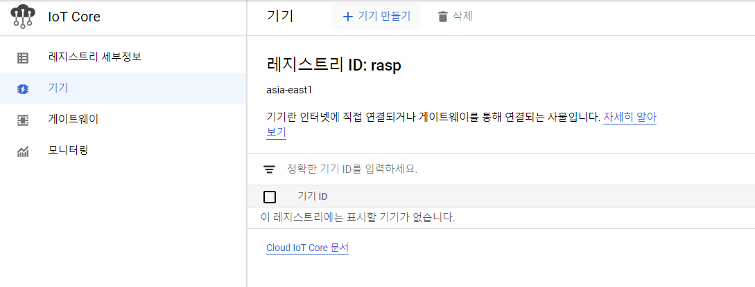The height and width of the screenshot is (287, 755).
Task: Click the registry details table icon
Action: tap(23, 58)
